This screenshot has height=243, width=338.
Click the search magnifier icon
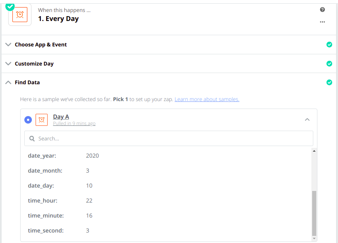click(x=32, y=139)
